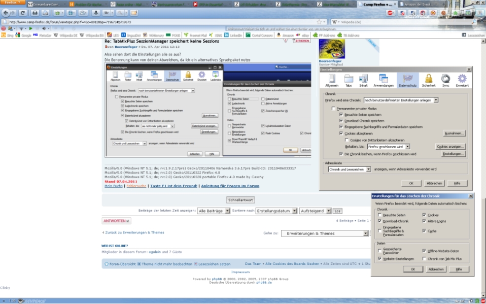Image resolution: width=486 pixels, height=304 pixels.
Task: Click the red Adblock Plus icon
Action: 391,13
